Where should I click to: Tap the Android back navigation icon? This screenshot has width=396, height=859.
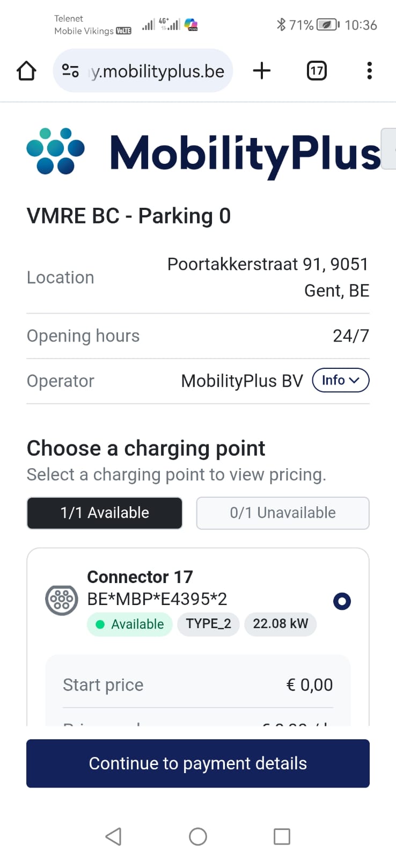(113, 836)
